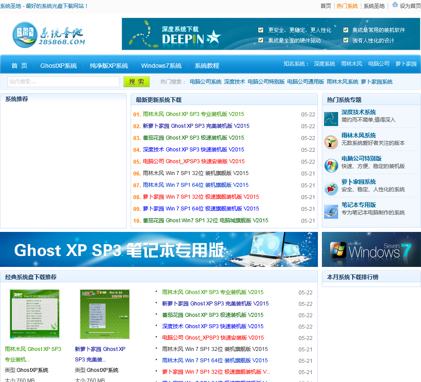Image resolution: width=421 pixels, height=382 pixels.
Task: Click the Ghost XP SP3 笔记本专用版 banner
Action: click(x=159, y=249)
